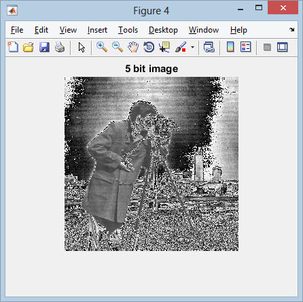303x302 pixels.
Task: Open file with the folder icon
Action: pos(29,47)
